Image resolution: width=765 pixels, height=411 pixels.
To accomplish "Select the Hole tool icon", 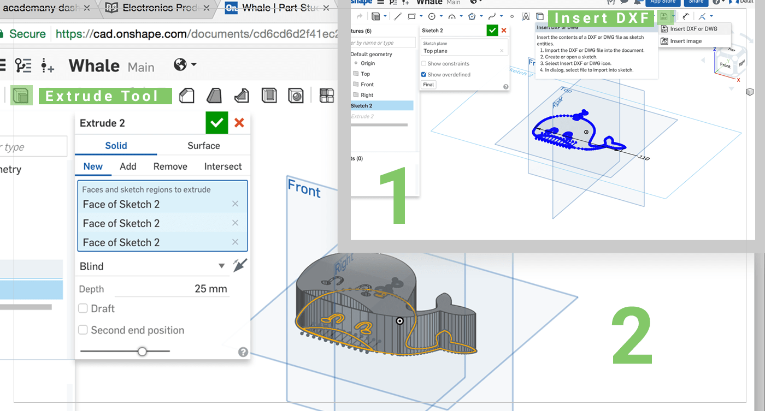I will pyautogui.click(x=296, y=96).
